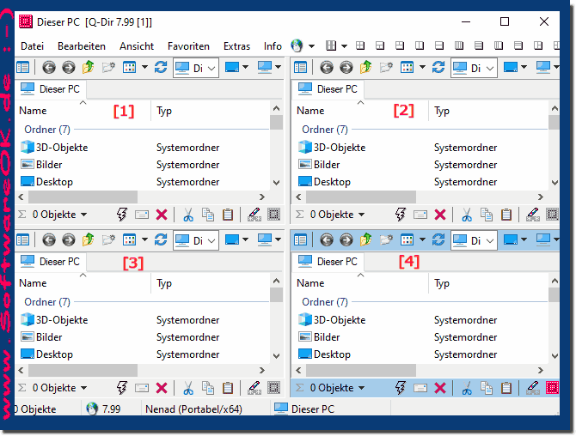Click forward arrow in pane 3 toolbar

pyautogui.click(x=68, y=240)
